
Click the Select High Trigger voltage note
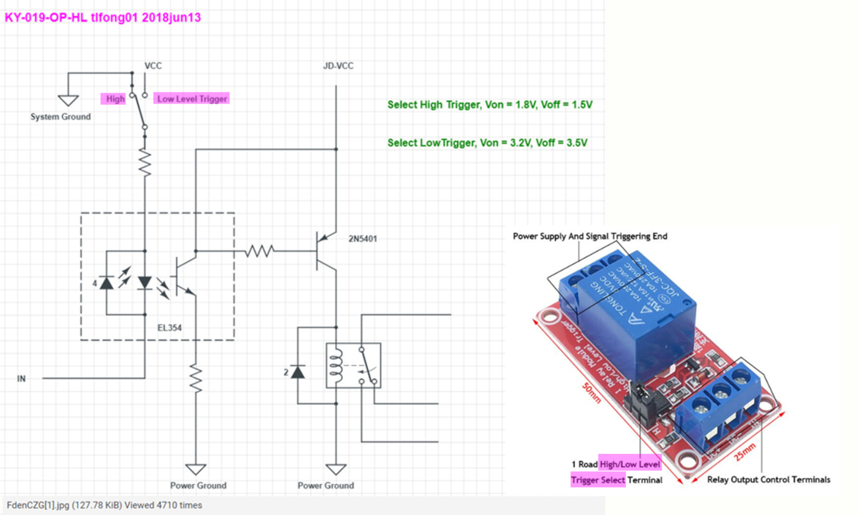pyautogui.click(x=490, y=104)
